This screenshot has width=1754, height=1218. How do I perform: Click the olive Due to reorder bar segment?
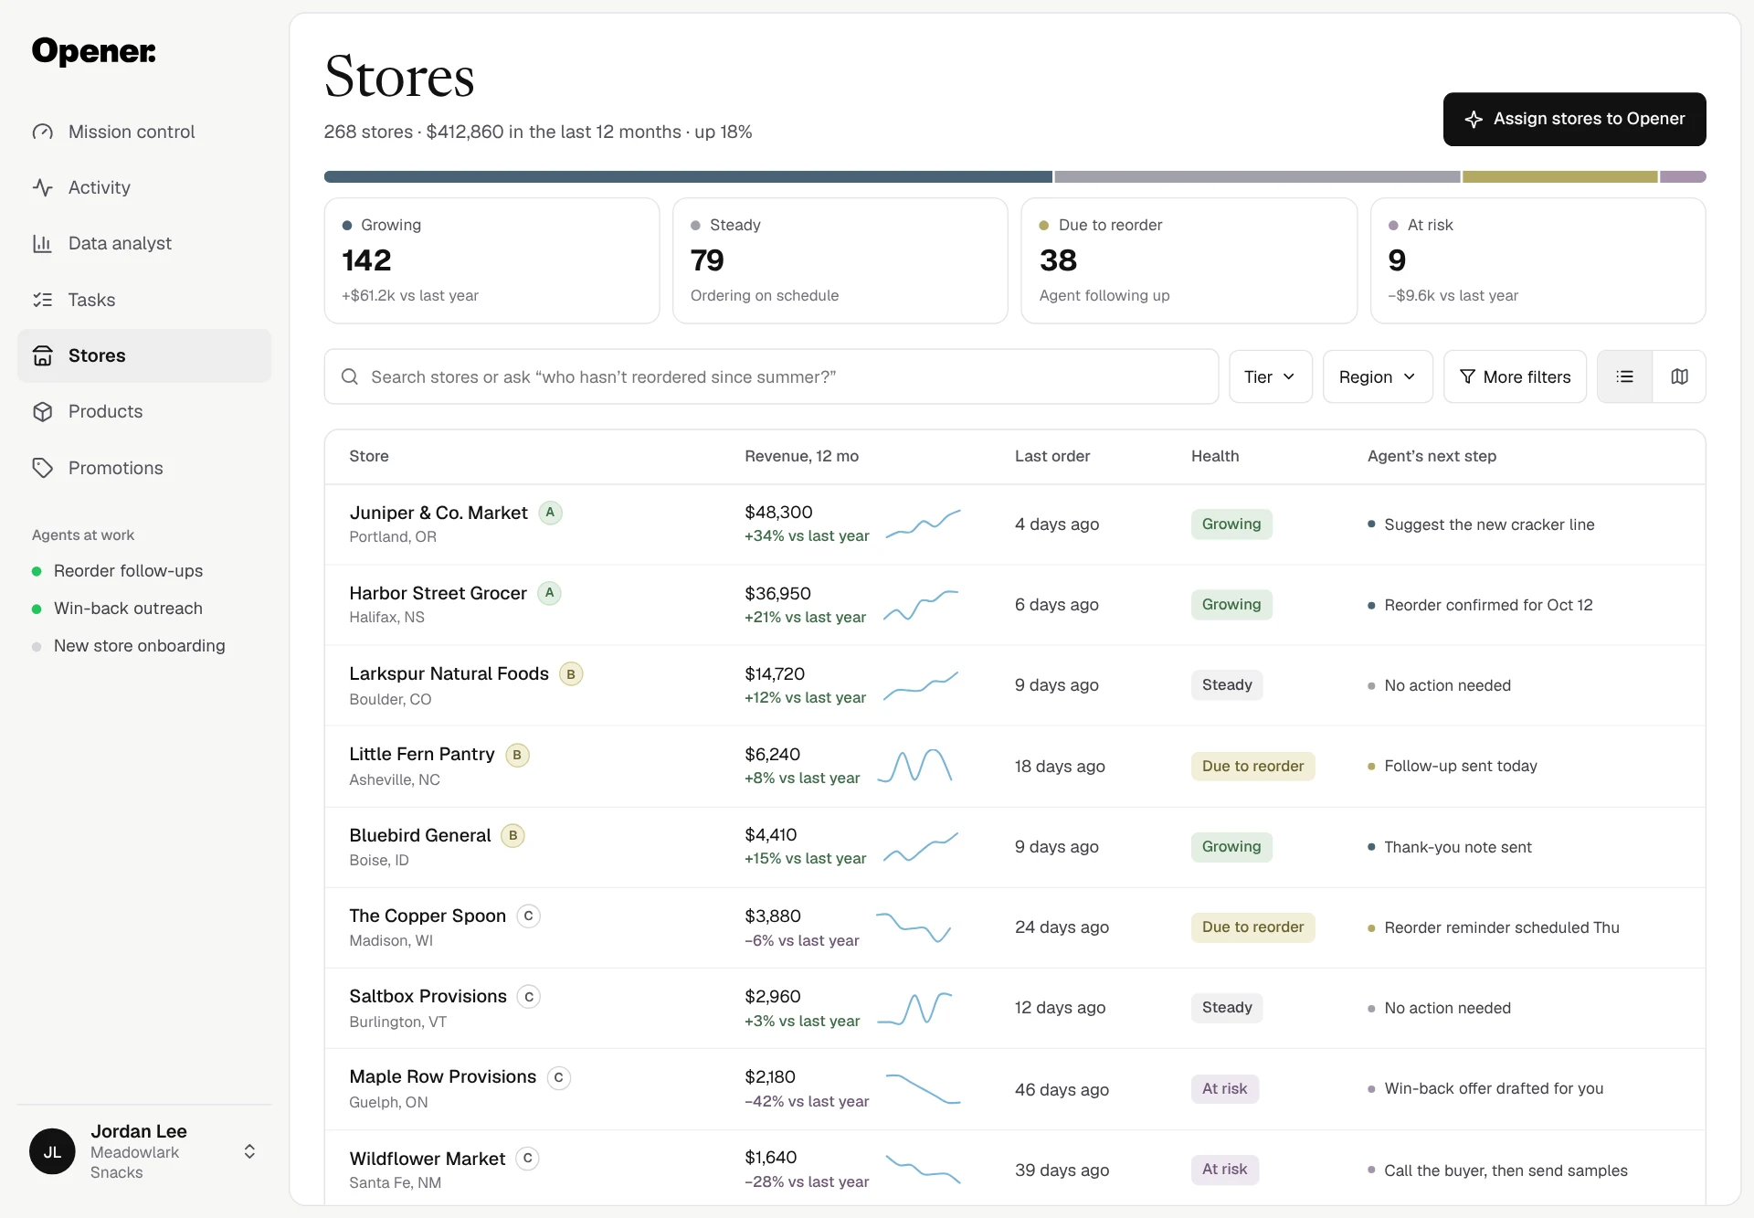1559,176
